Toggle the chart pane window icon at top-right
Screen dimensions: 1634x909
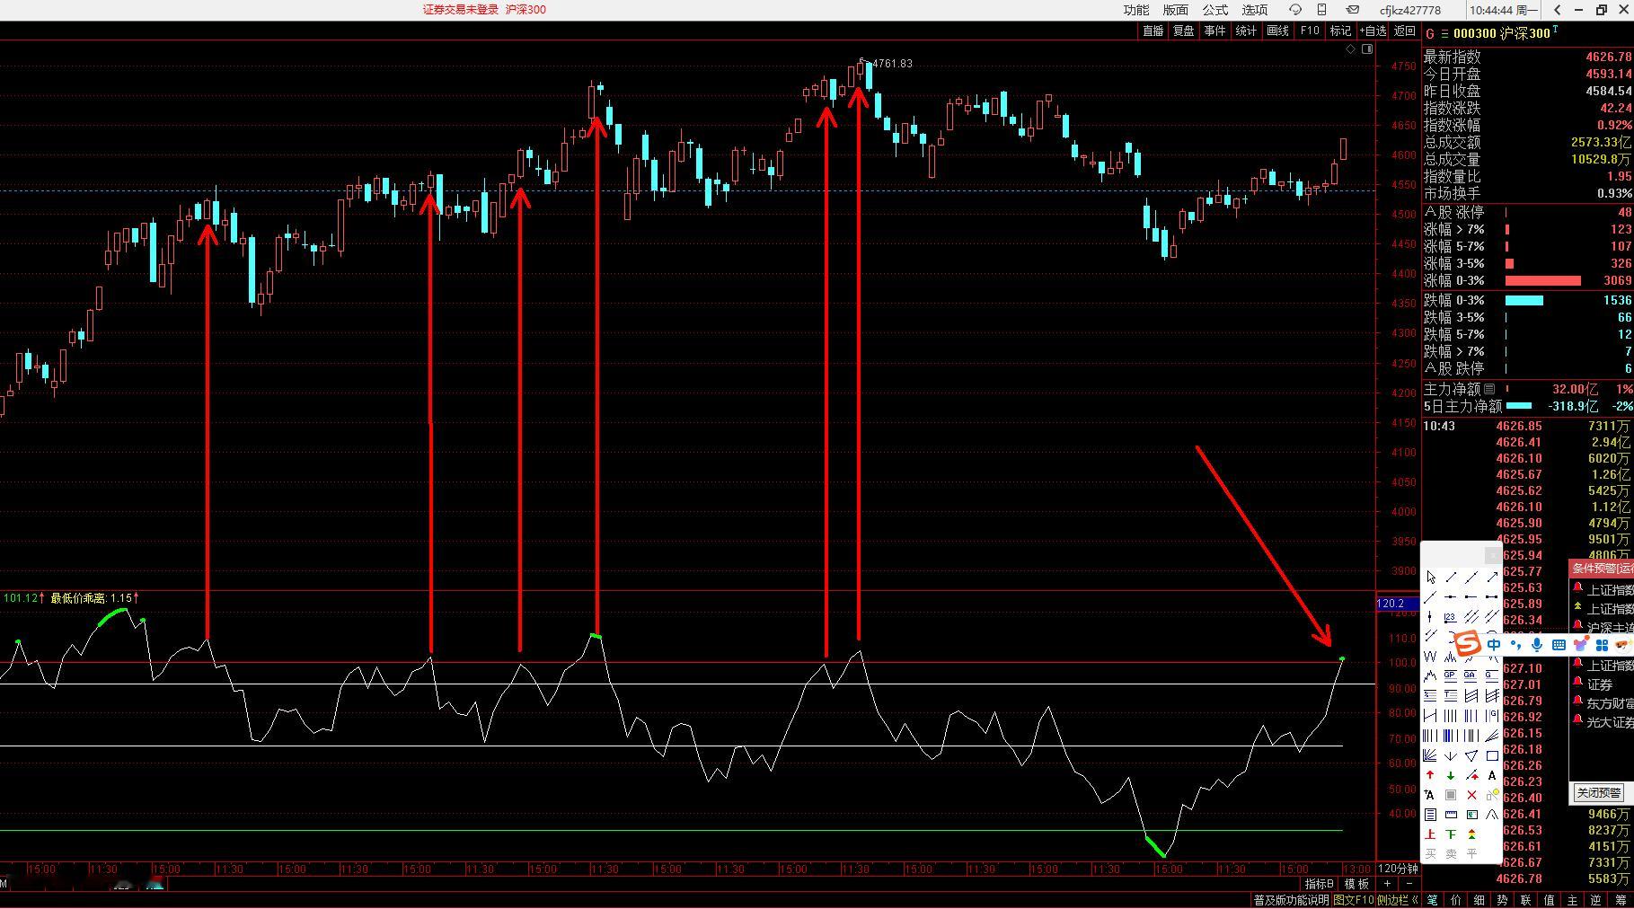pyautogui.click(x=1367, y=49)
